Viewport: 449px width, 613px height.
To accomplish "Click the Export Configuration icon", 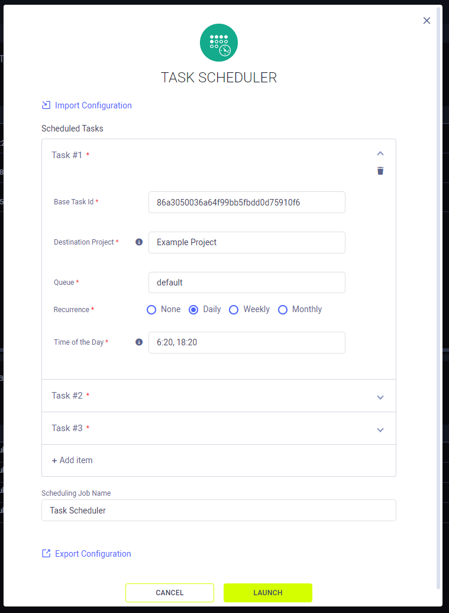I will [x=46, y=553].
